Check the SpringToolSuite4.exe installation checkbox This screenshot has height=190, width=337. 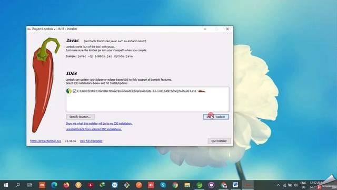pyautogui.click(x=75, y=91)
